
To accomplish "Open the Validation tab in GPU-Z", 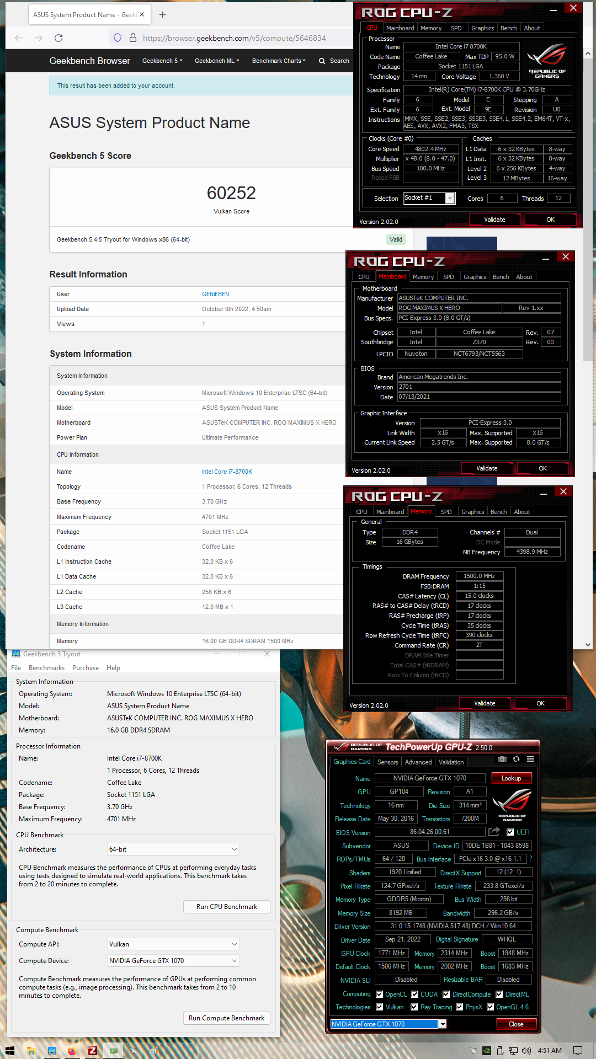I will pyautogui.click(x=451, y=762).
